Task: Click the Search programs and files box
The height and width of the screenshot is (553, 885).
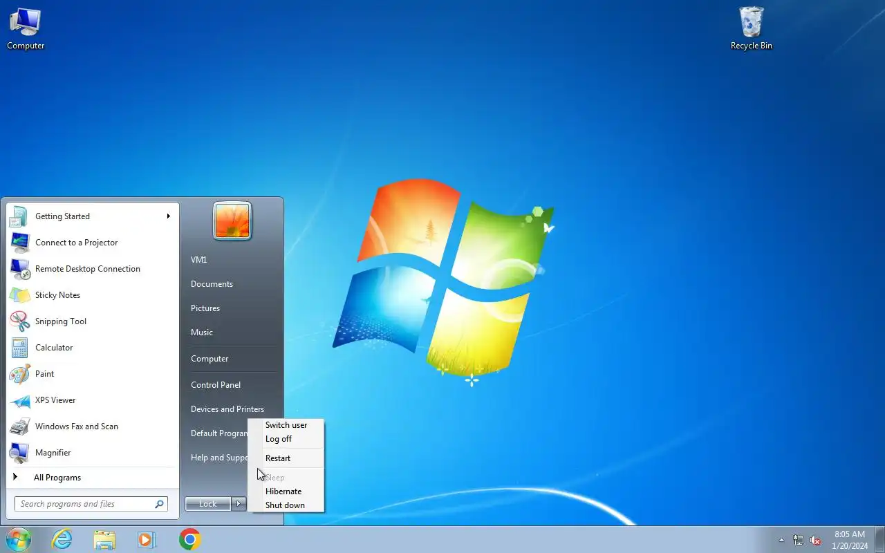Action: (x=91, y=504)
